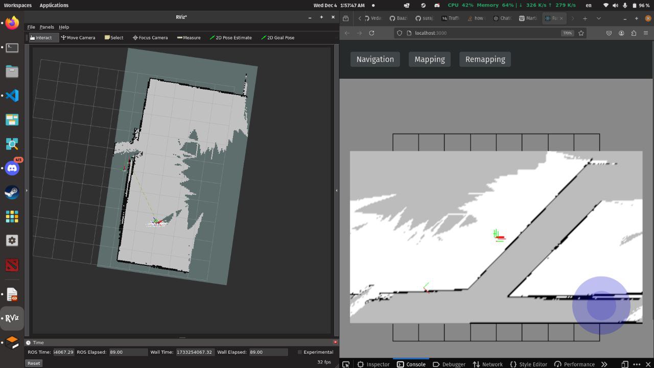Enable the Experimental checkbox in the Time panel
The height and width of the screenshot is (368, 654).
[x=300, y=352]
